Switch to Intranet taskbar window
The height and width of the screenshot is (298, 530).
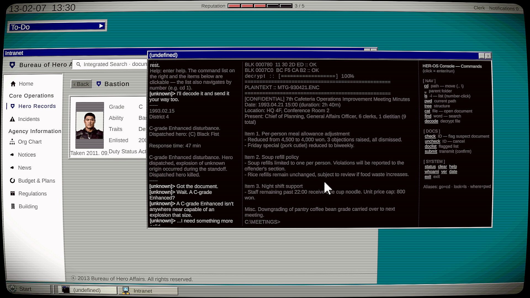click(148, 291)
